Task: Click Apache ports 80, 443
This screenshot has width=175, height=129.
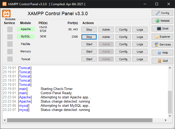Action: coord(73,29)
